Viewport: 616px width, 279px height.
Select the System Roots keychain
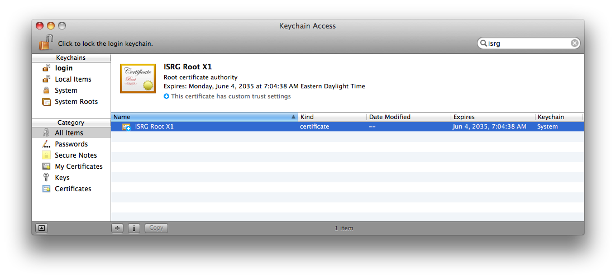click(x=76, y=102)
